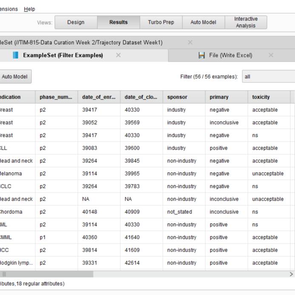Select the cell with value 42614
The image size is (295, 295).
142,263
